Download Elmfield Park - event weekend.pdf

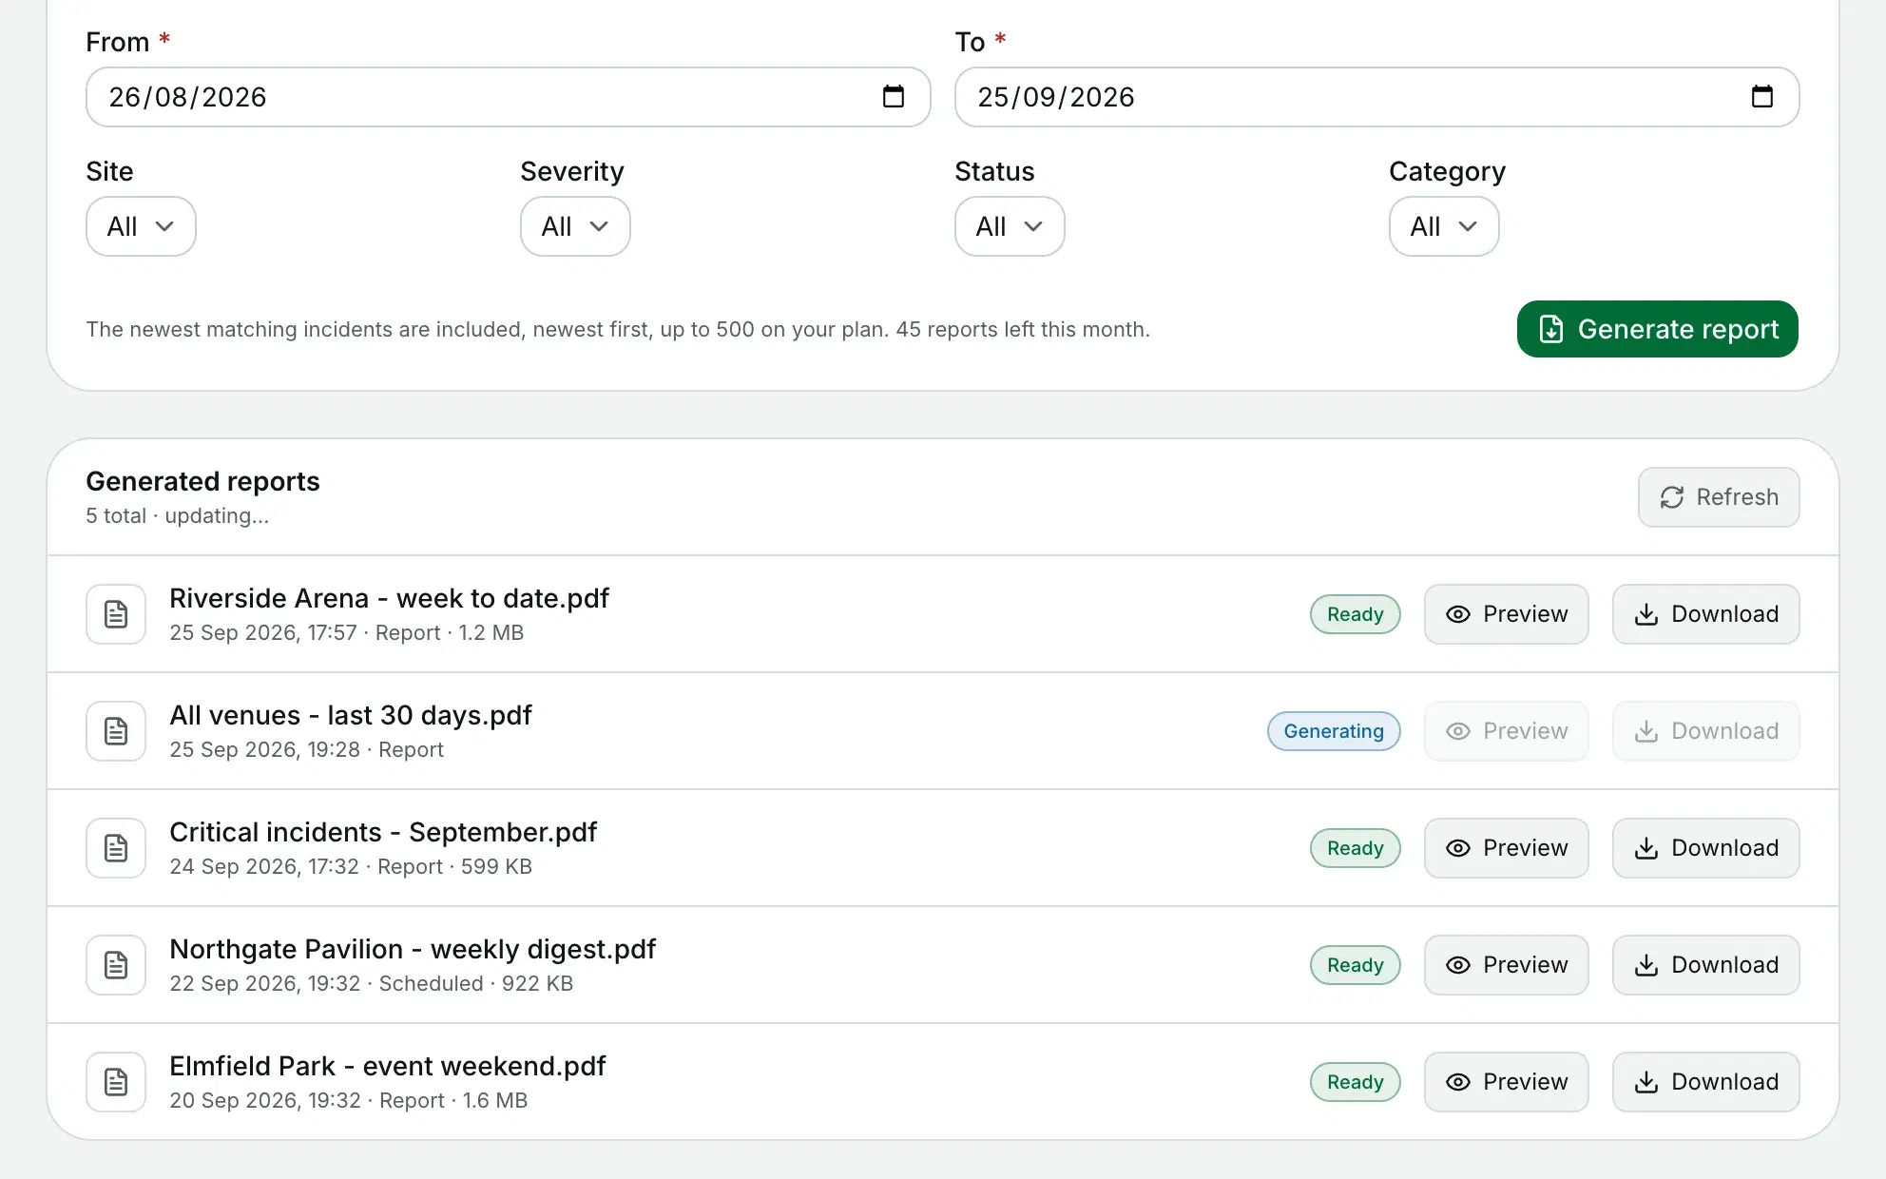(x=1706, y=1082)
